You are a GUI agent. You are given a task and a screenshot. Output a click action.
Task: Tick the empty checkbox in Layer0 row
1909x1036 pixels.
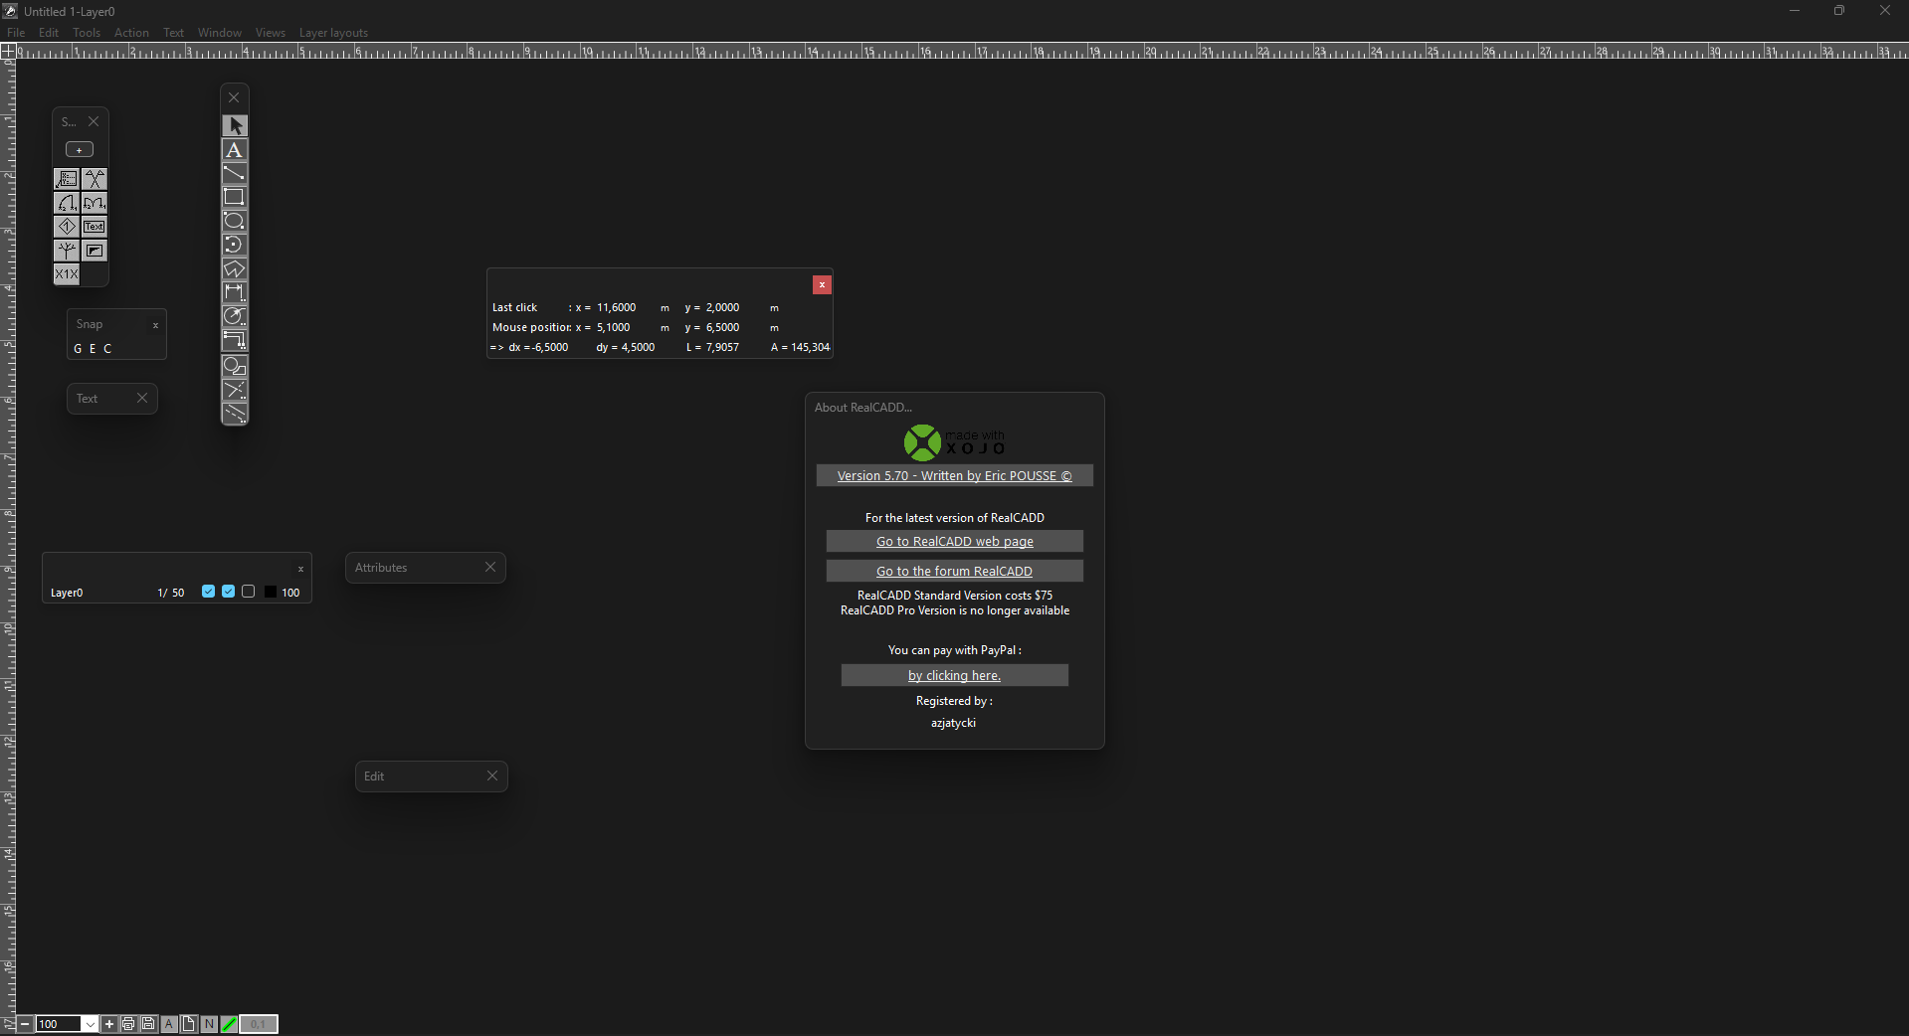249,592
